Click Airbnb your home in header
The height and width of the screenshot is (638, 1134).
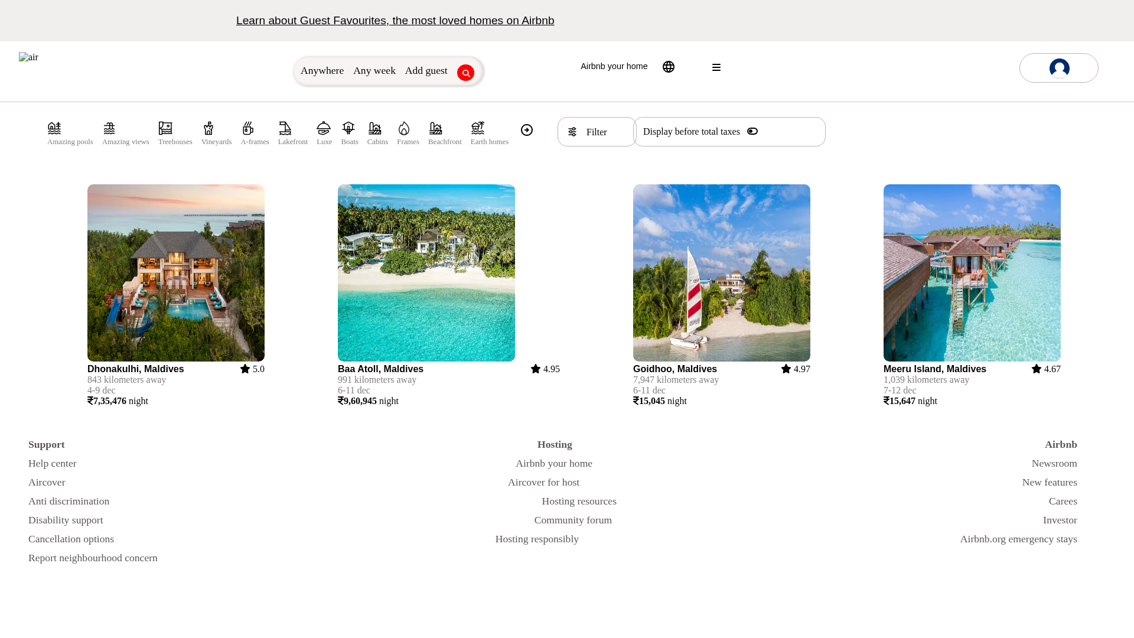(614, 66)
